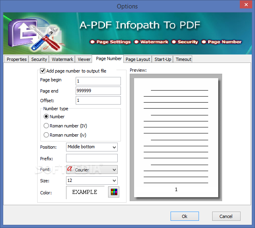
Task: Open the Position dropdown
Action: pos(92,147)
